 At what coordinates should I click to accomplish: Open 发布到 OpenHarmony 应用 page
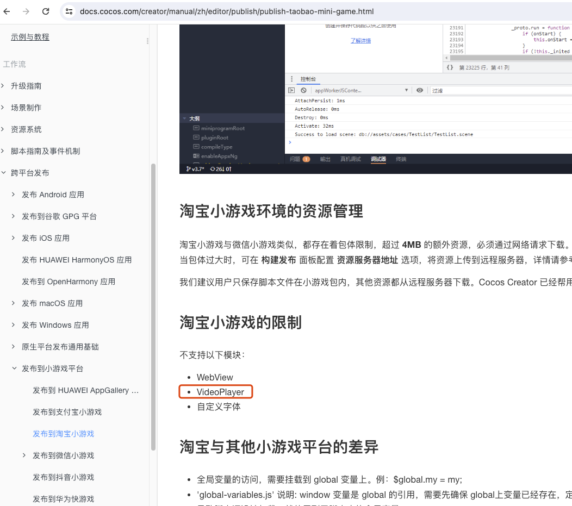tap(68, 282)
